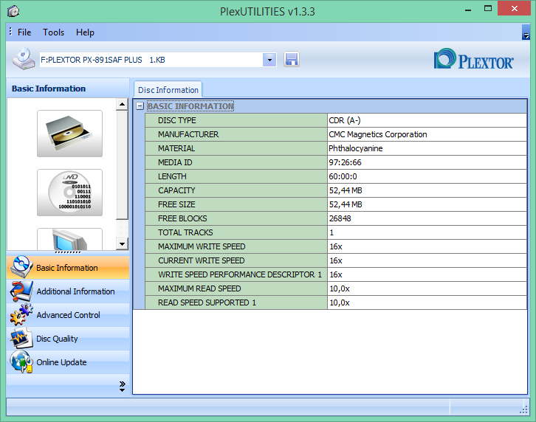Screen dimensions: 536x422
Task: Select Basic Information in the navigation pane
Action: pos(68,268)
